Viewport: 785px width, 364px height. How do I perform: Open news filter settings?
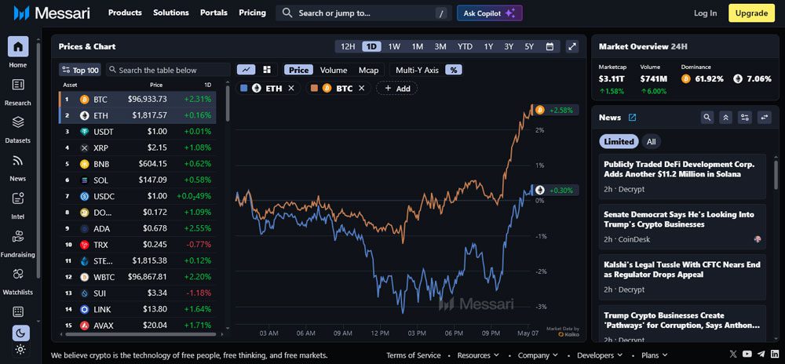click(x=746, y=118)
